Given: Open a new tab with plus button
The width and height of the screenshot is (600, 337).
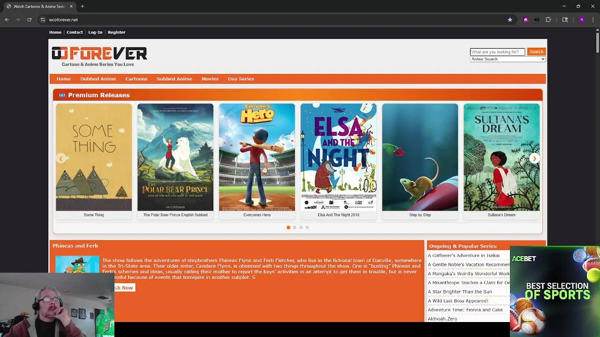Looking at the screenshot, I should coord(82,7).
